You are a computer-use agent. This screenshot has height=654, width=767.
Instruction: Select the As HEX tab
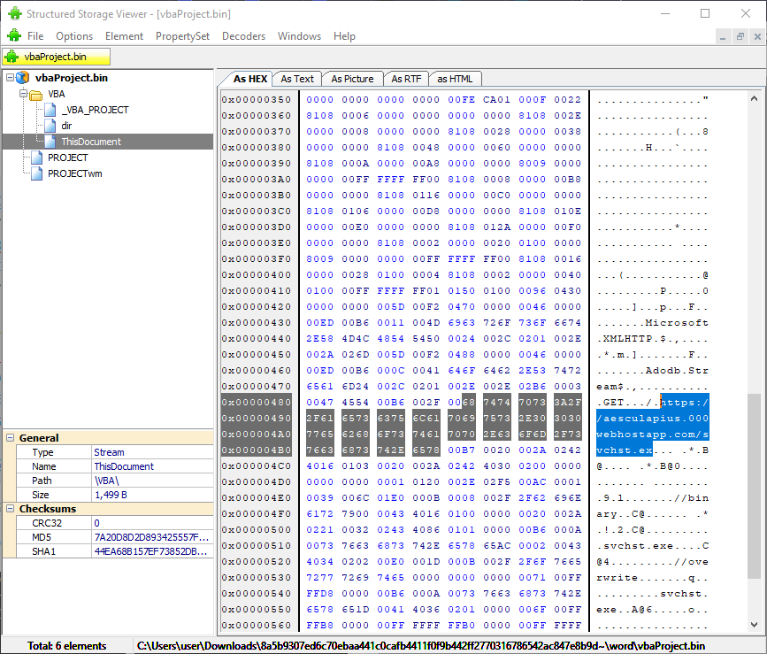tap(250, 79)
